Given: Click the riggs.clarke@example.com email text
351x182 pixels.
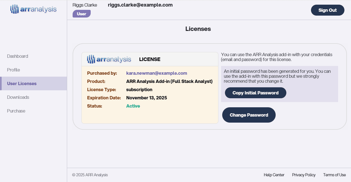Looking at the screenshot, I should pyautogui.click(x=140, y=5).
